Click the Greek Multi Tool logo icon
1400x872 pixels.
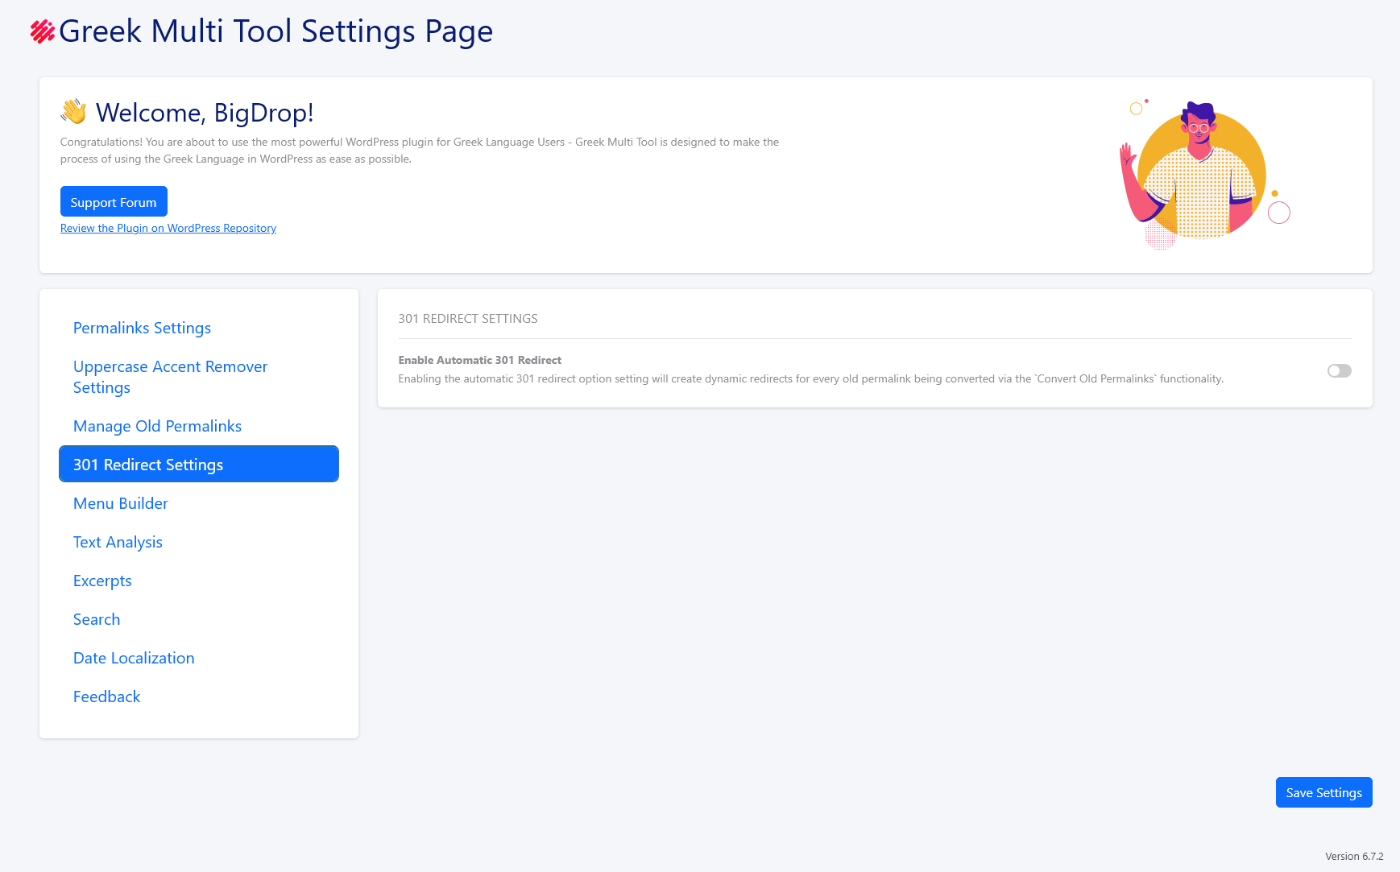[x=41, y=31]
